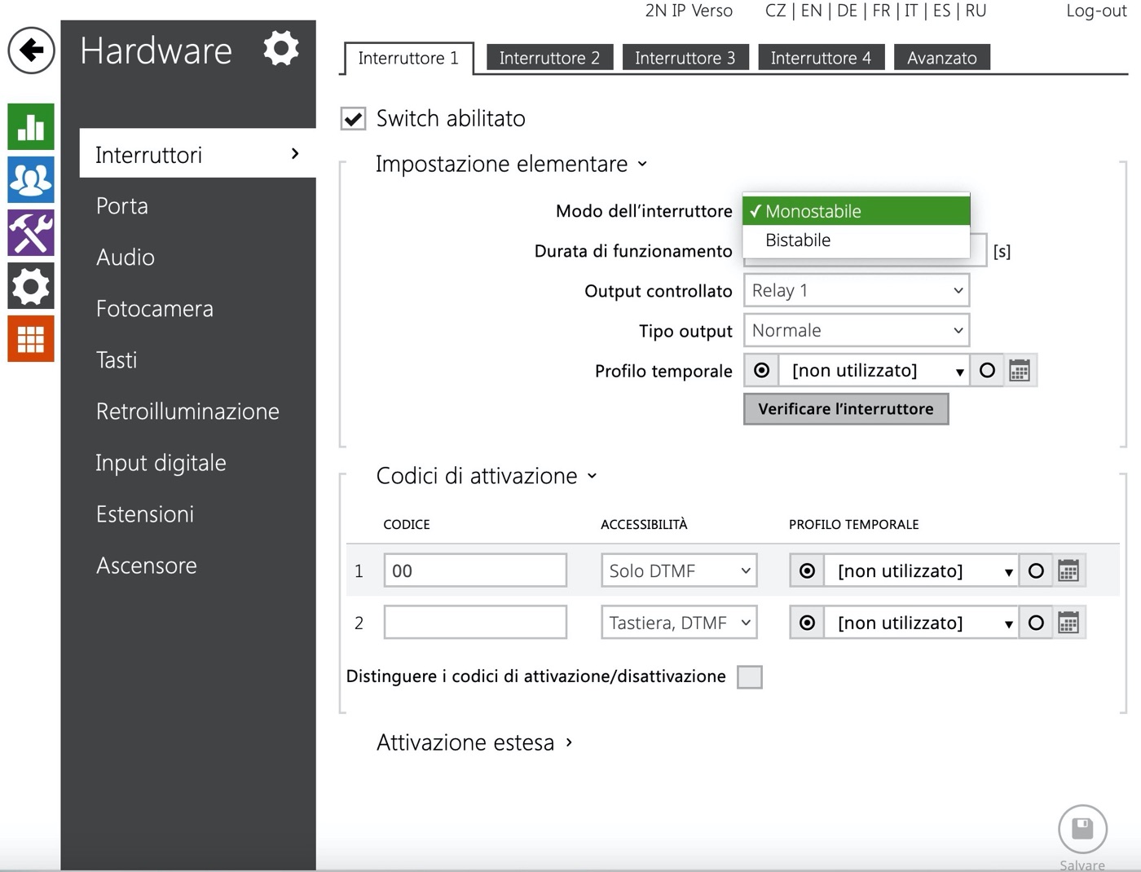Viewport: 1141px width, 872px height.
Task: Switch language to IT
Action: (x=911, y=11)
